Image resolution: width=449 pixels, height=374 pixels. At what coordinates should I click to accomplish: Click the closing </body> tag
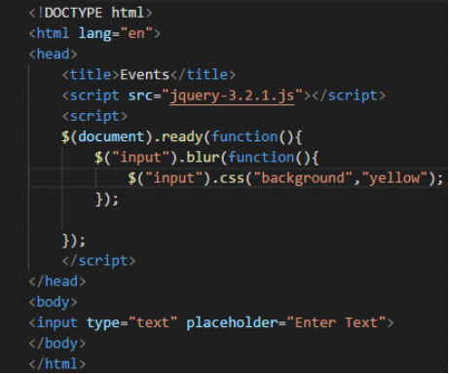coord(57,344)
